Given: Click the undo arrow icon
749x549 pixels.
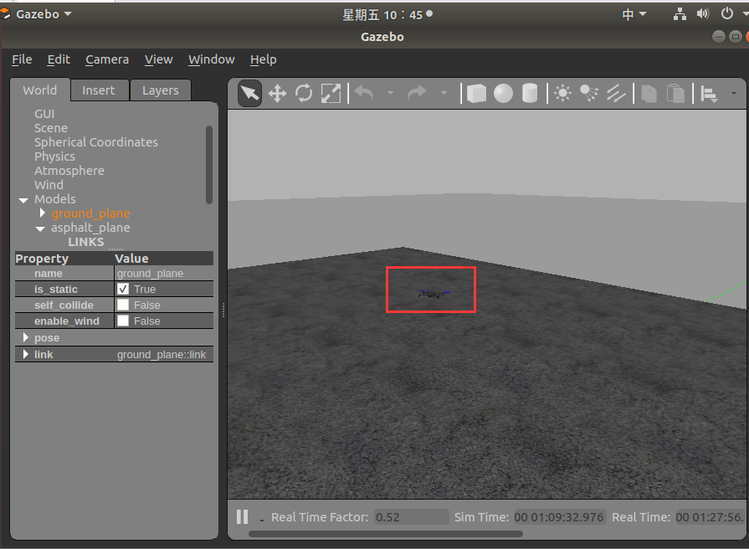Looking at the screenshot, I should pyautogui.click(x=365, y=93).
